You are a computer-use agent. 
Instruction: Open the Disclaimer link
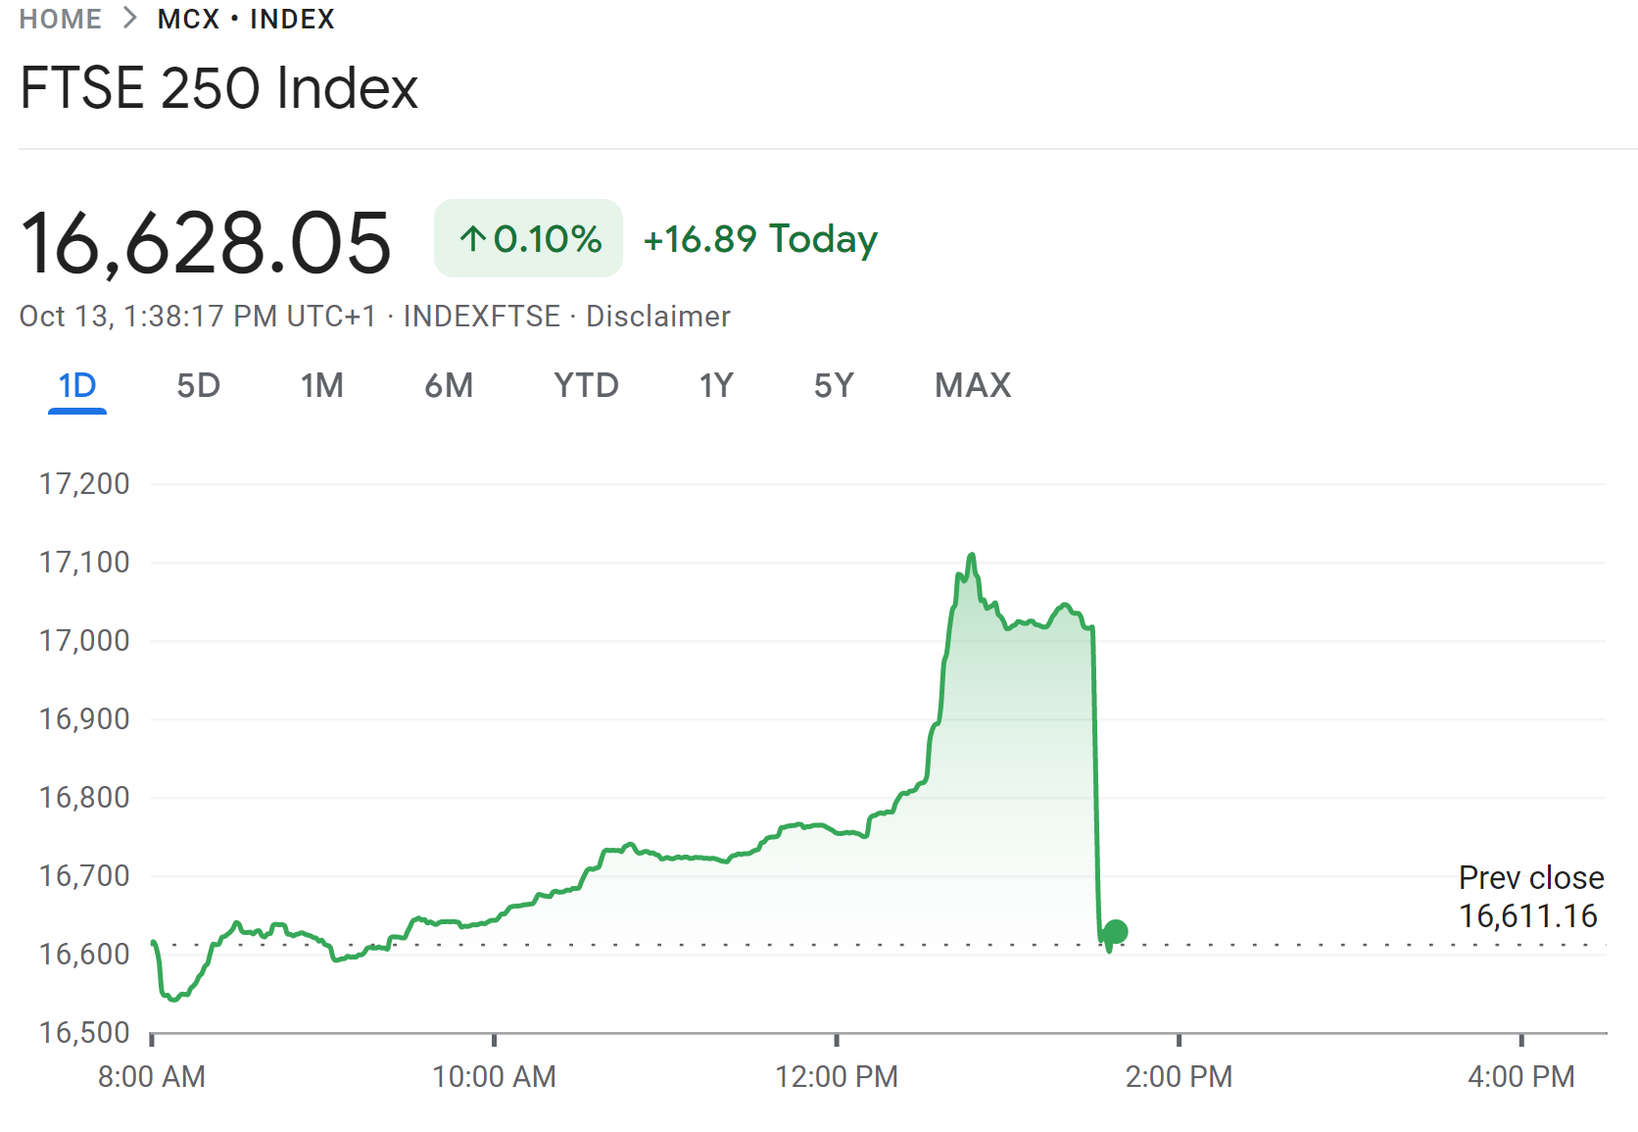(x=658, y=317)
